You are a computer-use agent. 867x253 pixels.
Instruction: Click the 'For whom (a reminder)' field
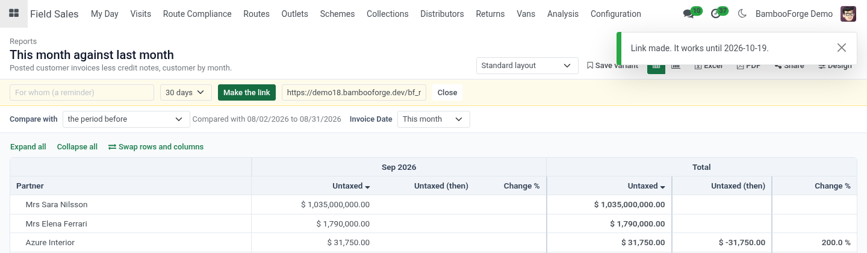coord(82,92)
